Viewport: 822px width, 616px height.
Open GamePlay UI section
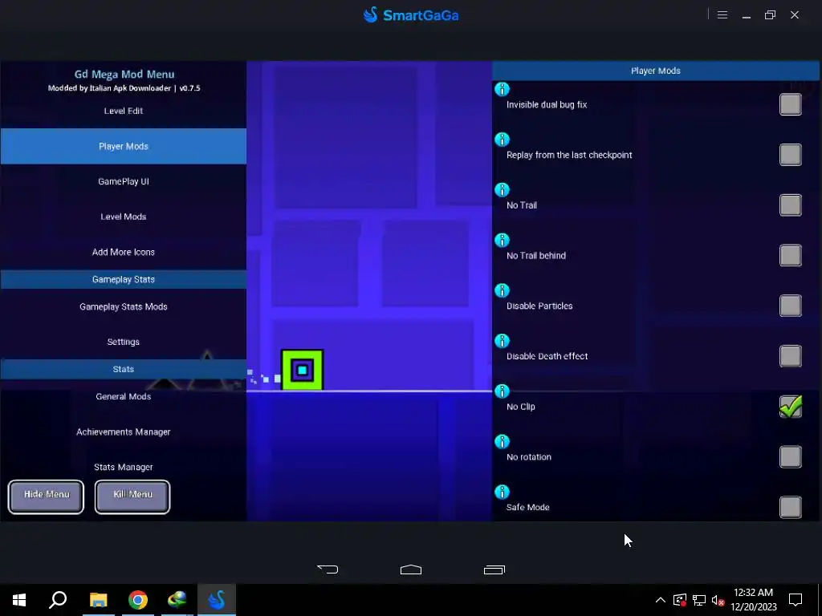coord(123,182)
